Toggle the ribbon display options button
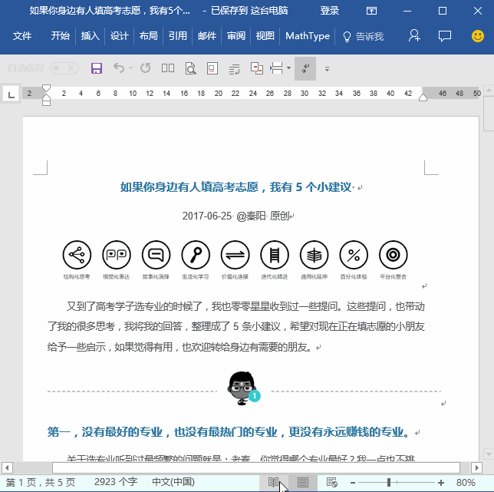Image resolution: width=494 pixels, height=492 pixels. click(371, 11)
